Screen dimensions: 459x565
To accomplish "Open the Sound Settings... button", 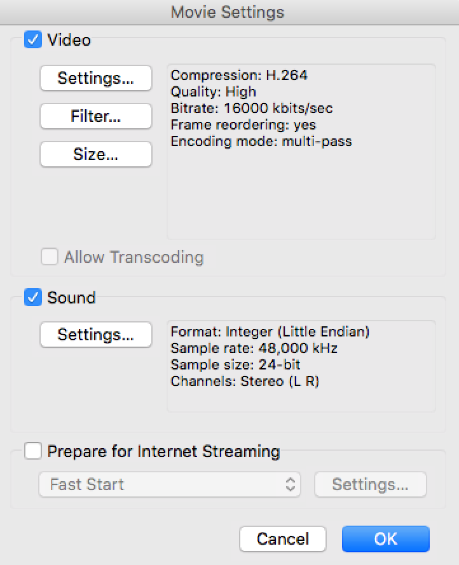I will pyautogui.click(x=95, y=335).
